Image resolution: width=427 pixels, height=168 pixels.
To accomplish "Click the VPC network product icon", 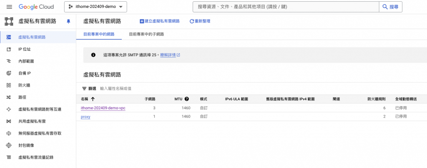I will pos(9,21).
